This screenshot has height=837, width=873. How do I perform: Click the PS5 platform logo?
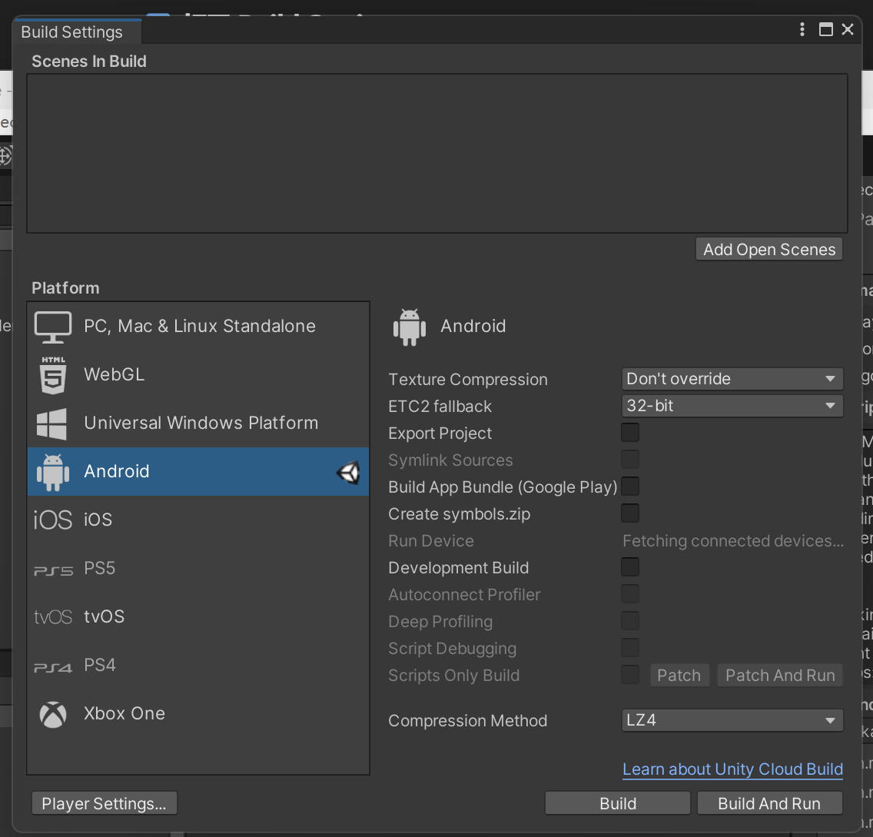[53, 570]
